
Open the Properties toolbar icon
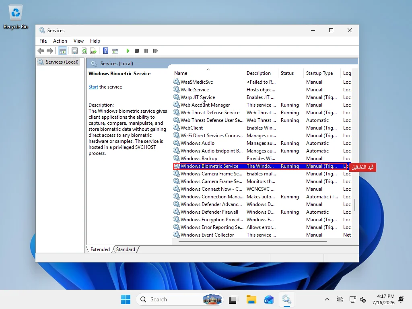tap(74, 51)
